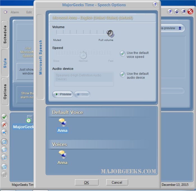The width and height of the screenshot is (196, 191).
Task: Open the Alarm menu
Action: click(x=15, y=12)
